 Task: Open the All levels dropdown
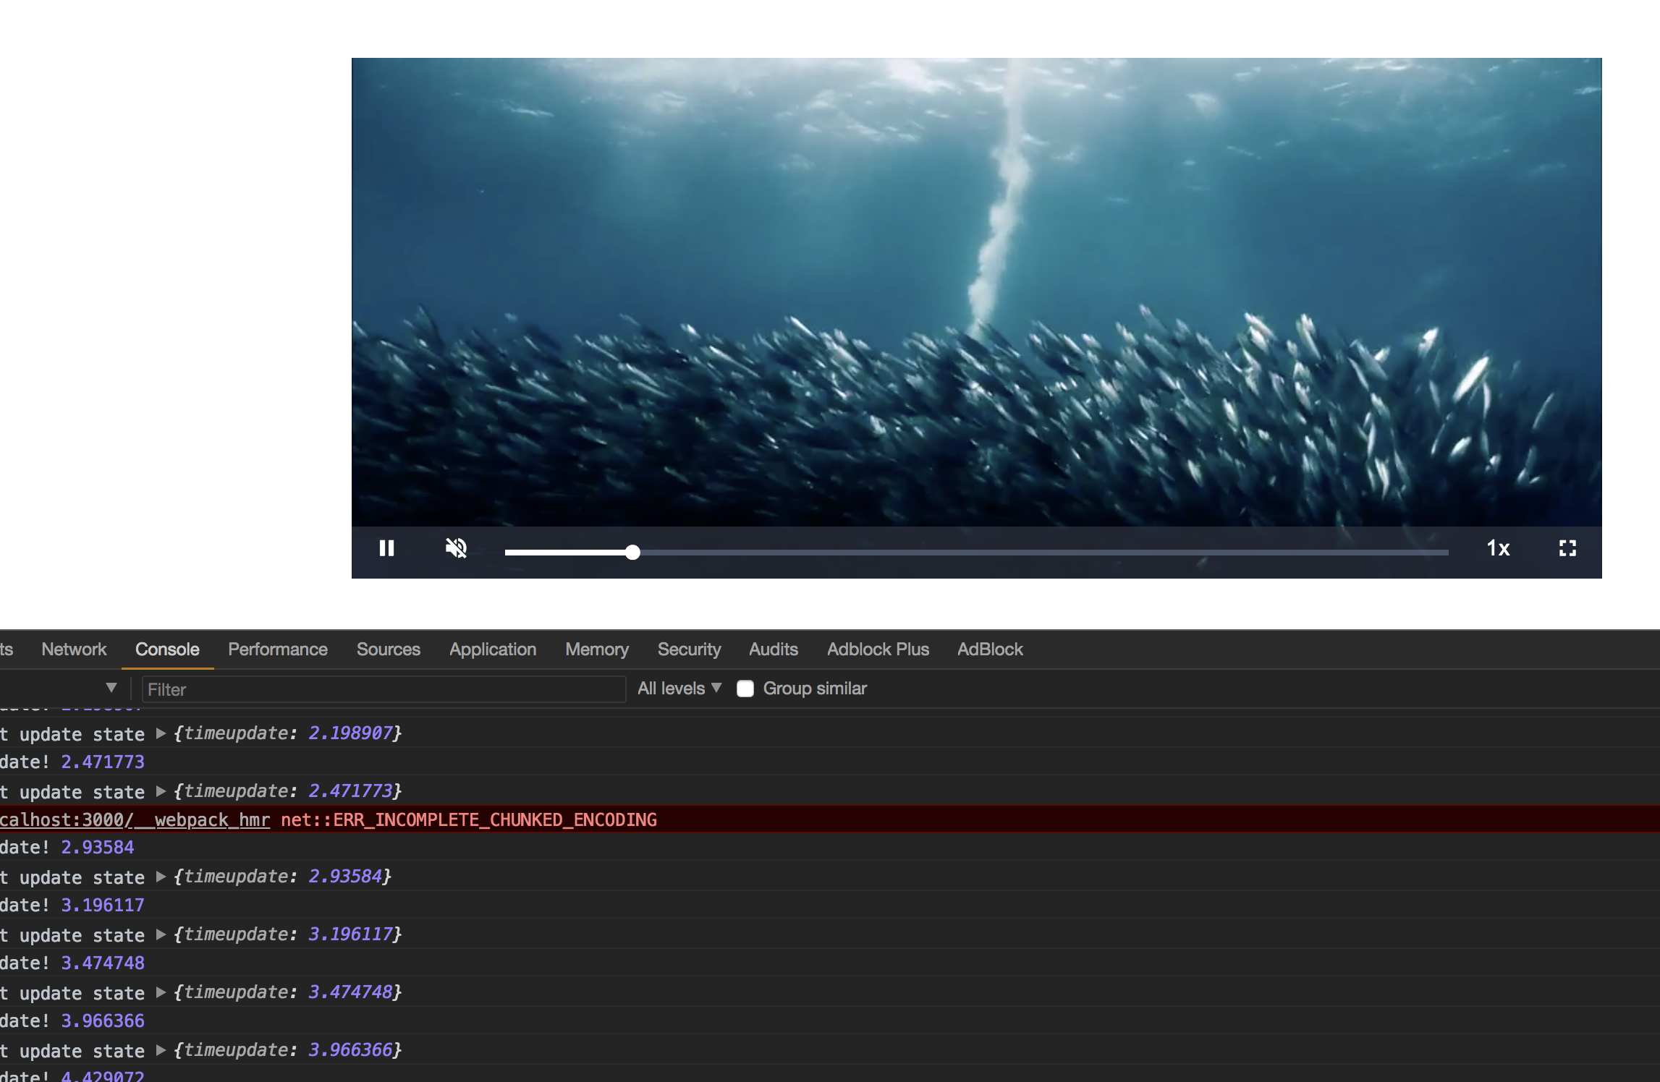coord(678,688)
